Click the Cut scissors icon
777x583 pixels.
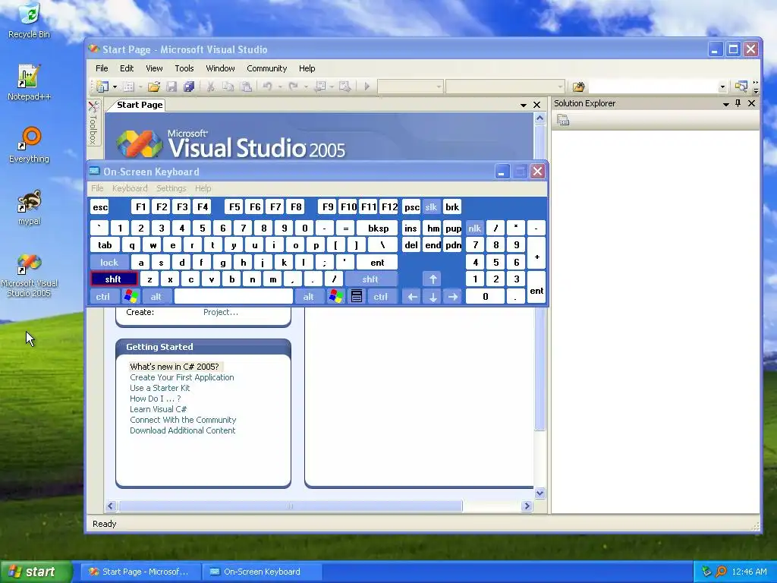click(x=211, y=87)
